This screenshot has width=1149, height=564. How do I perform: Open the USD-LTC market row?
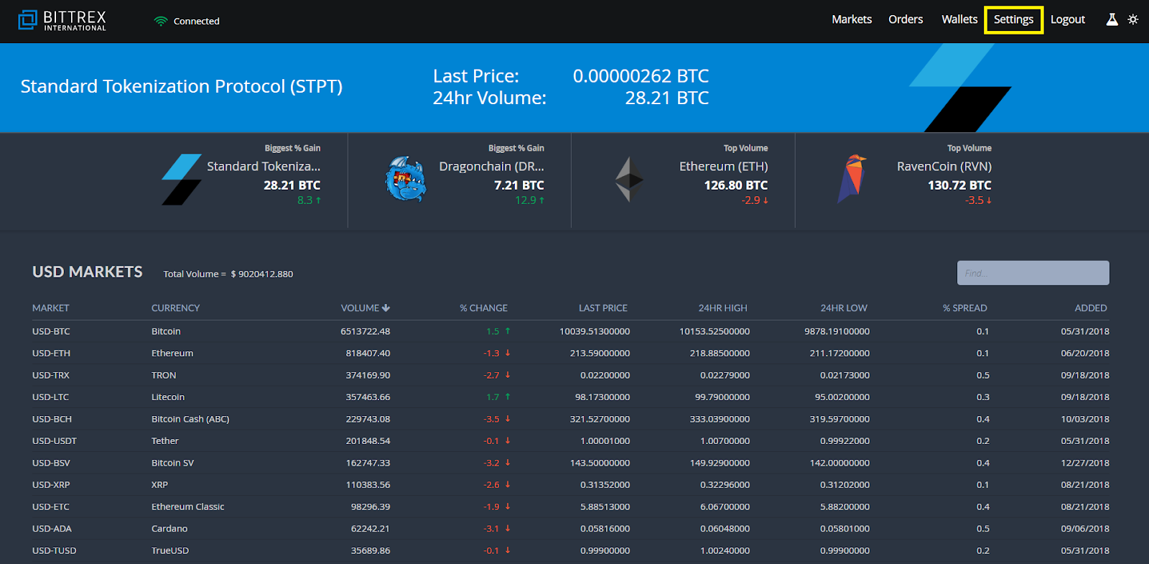[x=571, y=397]
